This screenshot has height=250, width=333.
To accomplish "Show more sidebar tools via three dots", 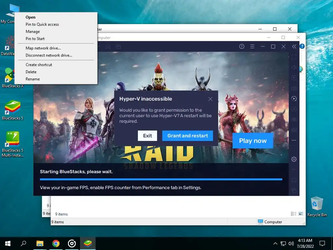I will (294, 140).
